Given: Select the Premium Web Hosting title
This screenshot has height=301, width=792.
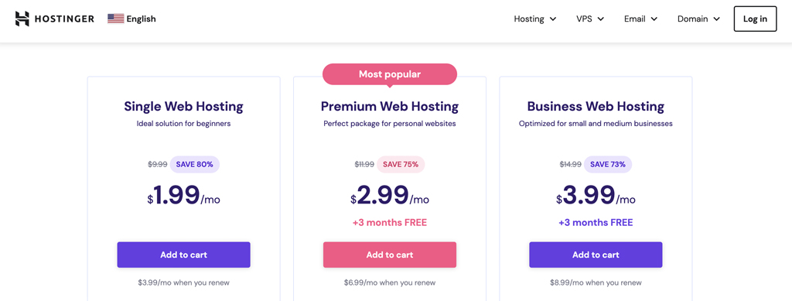Looking at the screenshot, I should 390,107.
